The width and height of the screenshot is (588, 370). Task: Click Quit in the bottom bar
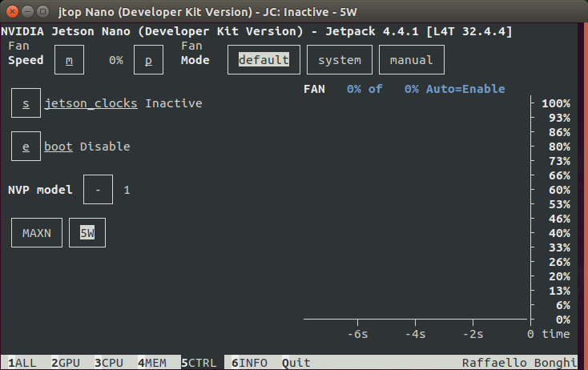click(x=296, y=363)
